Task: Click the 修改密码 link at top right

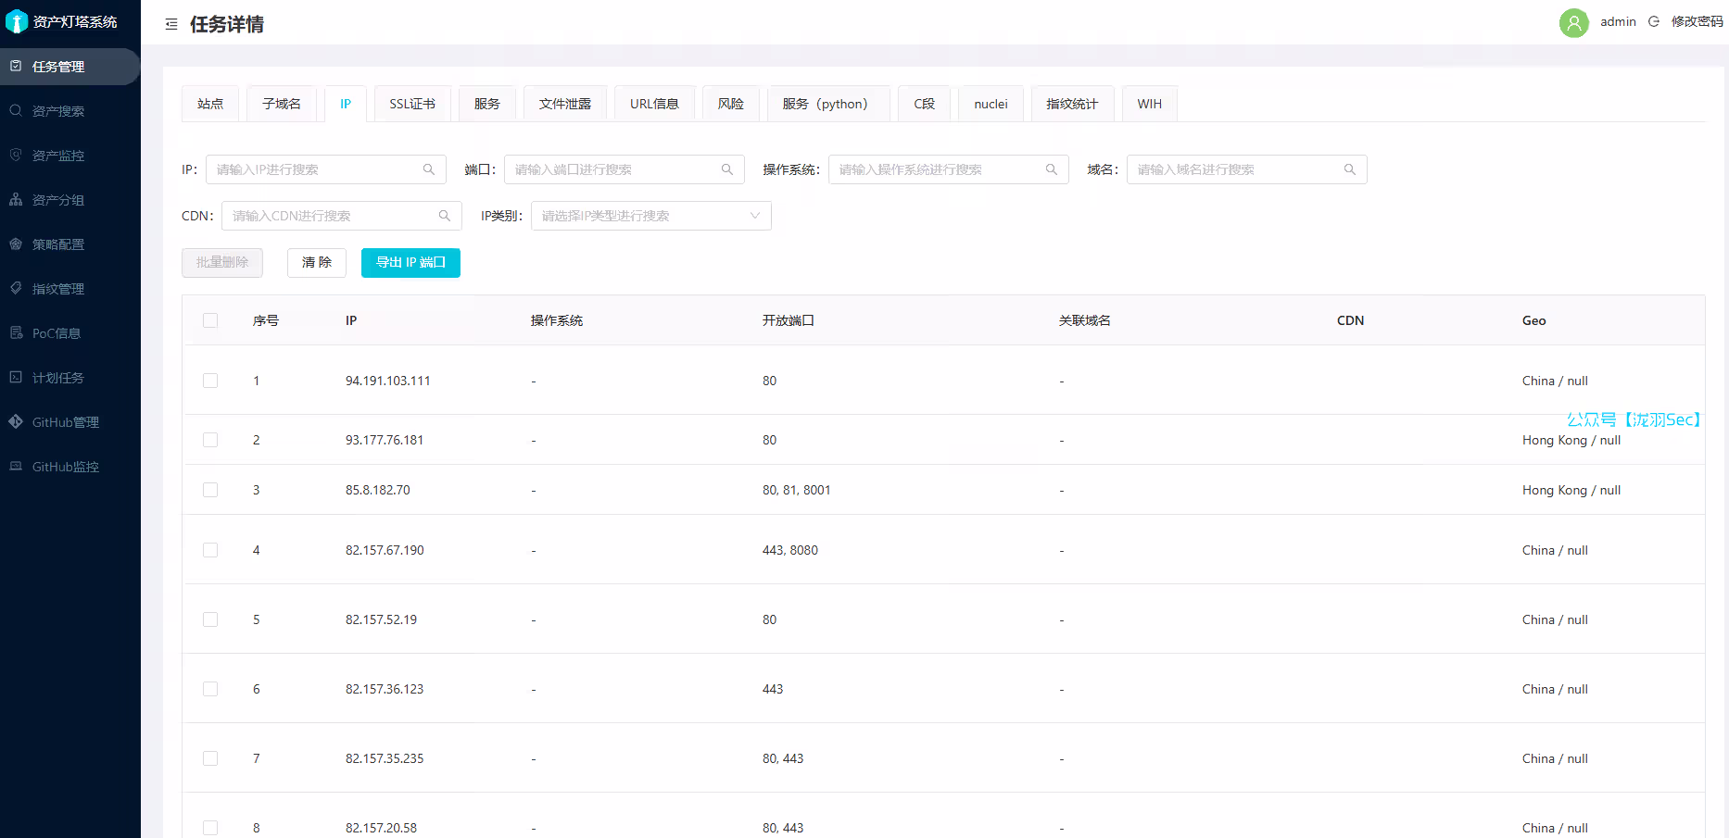Action: click(1697, 21)
